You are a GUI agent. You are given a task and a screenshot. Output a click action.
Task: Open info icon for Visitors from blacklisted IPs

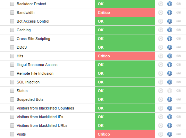[170, 117]
